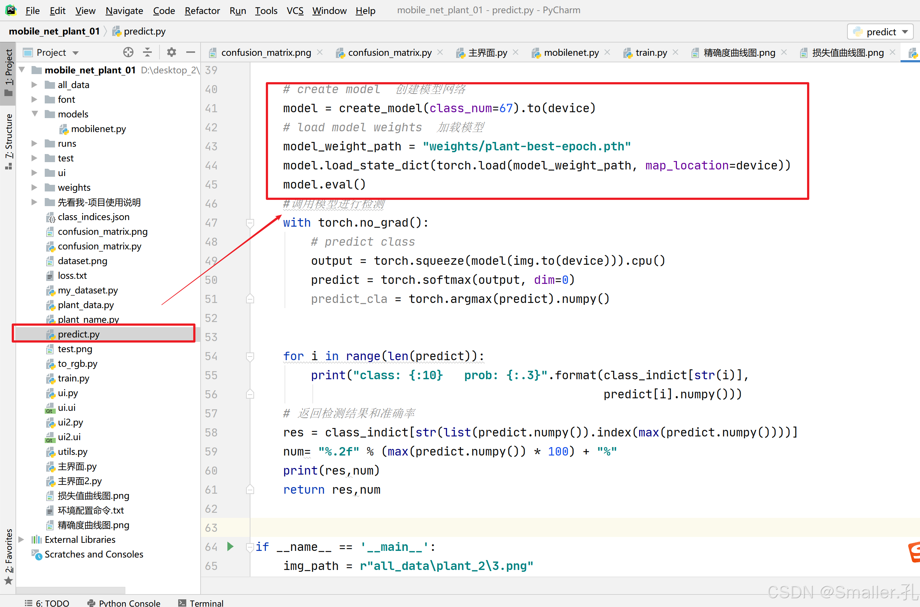920x607 pixels.
Task: Expand the test folder
Action: [34, 158]
